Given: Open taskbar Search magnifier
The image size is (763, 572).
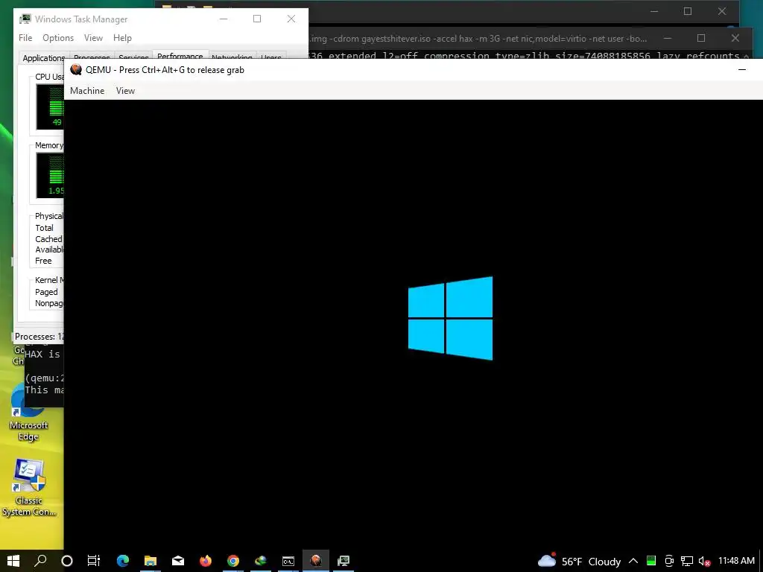Looking at the screenshot, I should (40, 561).
